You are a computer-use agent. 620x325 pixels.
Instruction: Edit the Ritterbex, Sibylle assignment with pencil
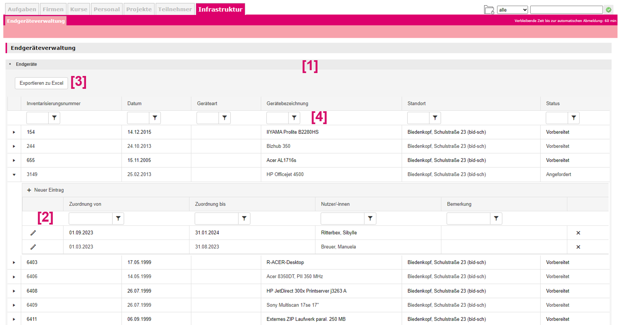point(33,233)
